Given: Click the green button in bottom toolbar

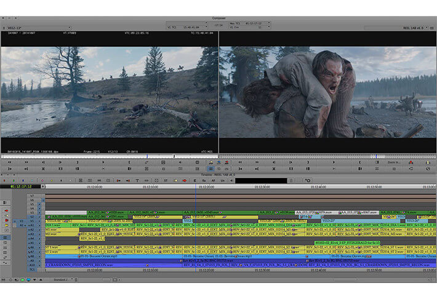Looking at the screenshot, I should [23, 279].
